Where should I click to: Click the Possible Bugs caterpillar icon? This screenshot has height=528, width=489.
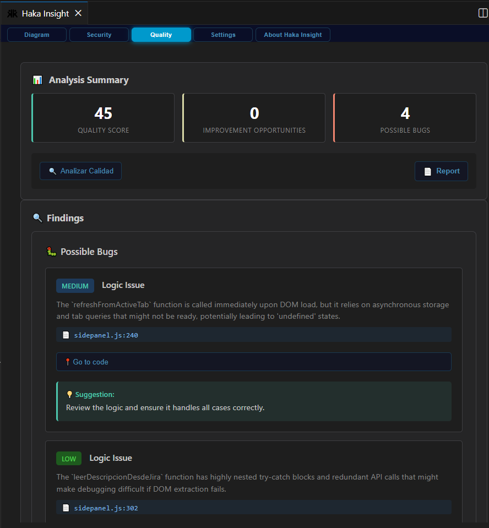pos(51,252)
